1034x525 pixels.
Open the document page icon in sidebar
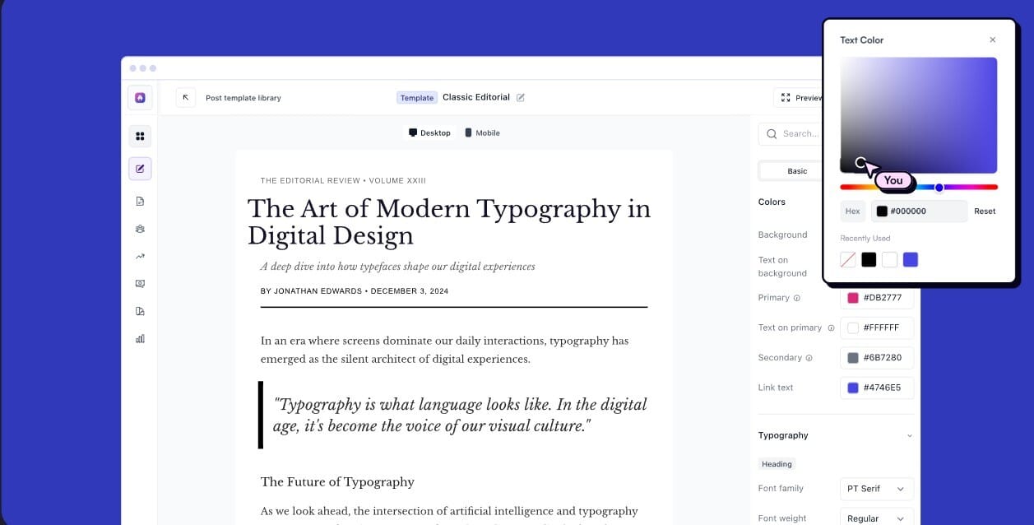[x=140, y=202]
